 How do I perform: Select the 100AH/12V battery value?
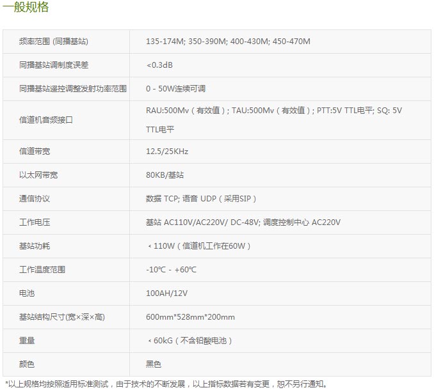point(166,293)
